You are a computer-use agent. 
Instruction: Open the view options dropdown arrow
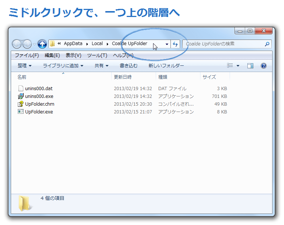click(238, 66)
